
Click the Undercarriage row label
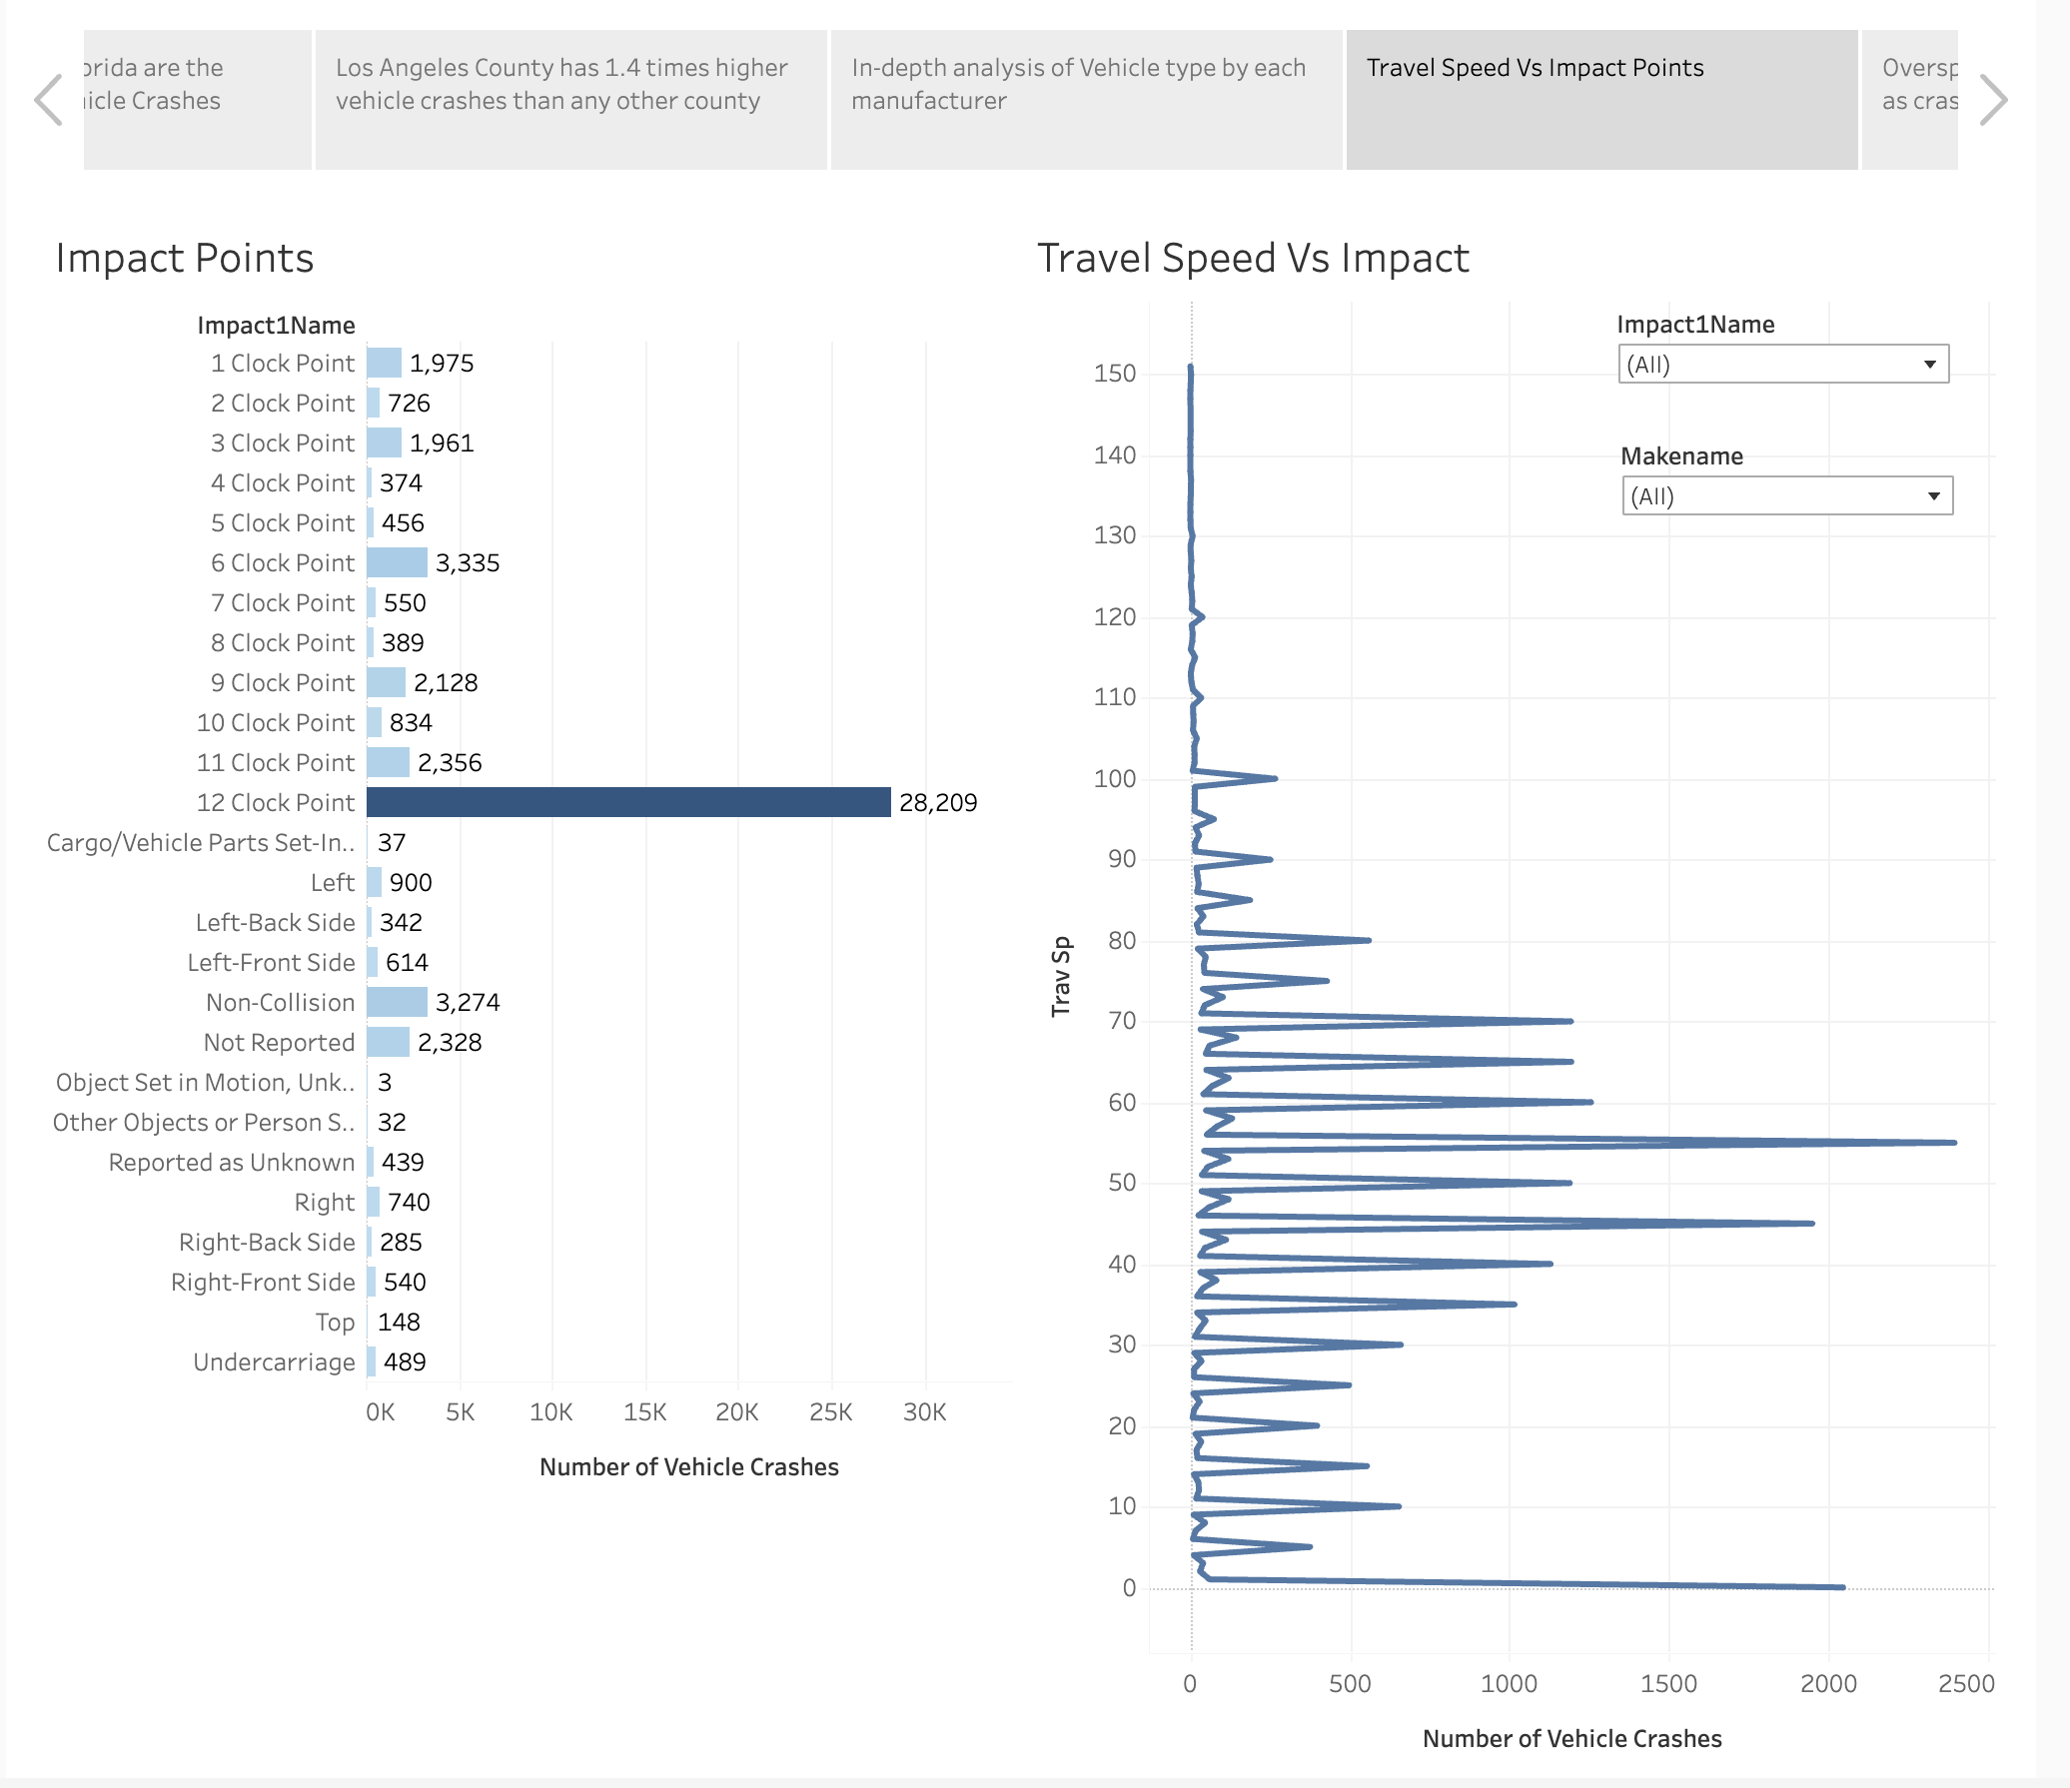pyautogui.click(x=274, y=1361)
